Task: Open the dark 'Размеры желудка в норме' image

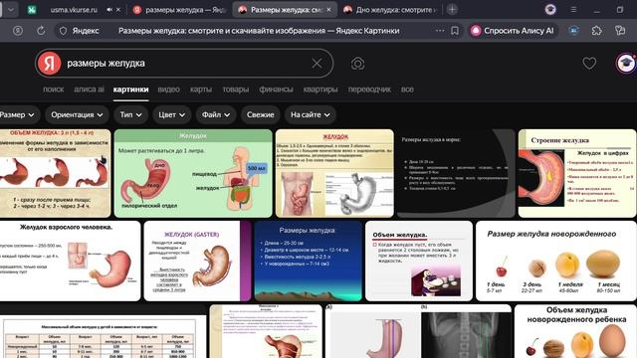Action: click(456, 173)
